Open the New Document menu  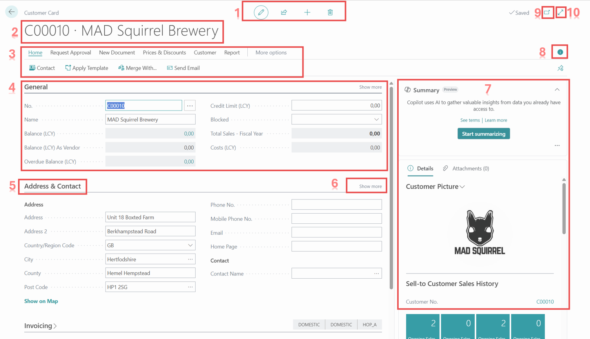(117, 53)
